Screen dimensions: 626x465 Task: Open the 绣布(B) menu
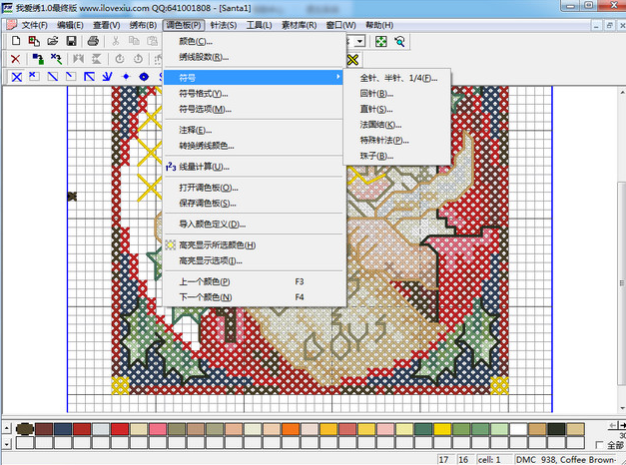pos(143,25)
